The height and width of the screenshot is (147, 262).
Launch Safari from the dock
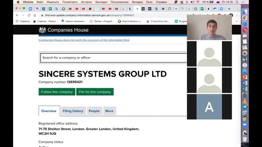245,24
